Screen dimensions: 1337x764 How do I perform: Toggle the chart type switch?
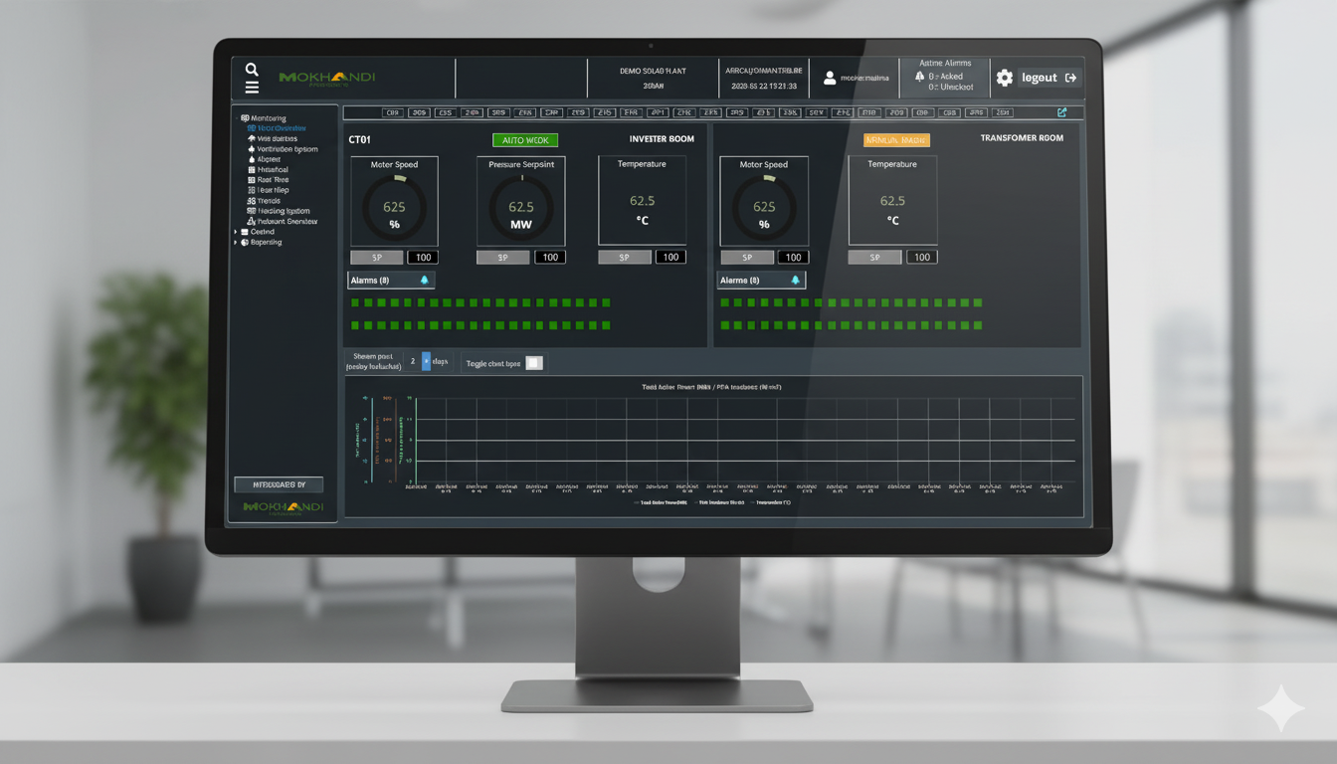click(534, 363)
